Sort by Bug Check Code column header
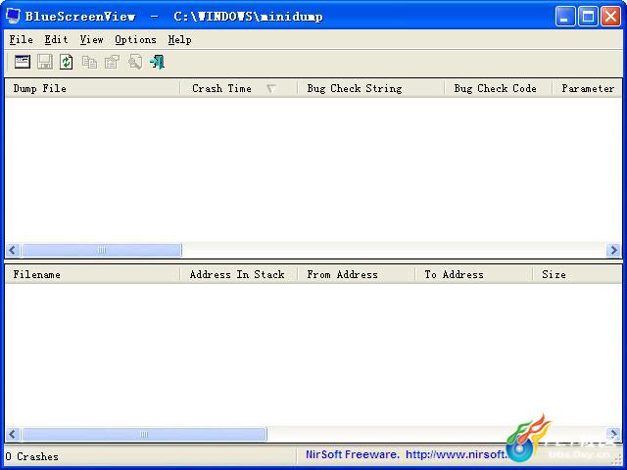 point(499,88)
